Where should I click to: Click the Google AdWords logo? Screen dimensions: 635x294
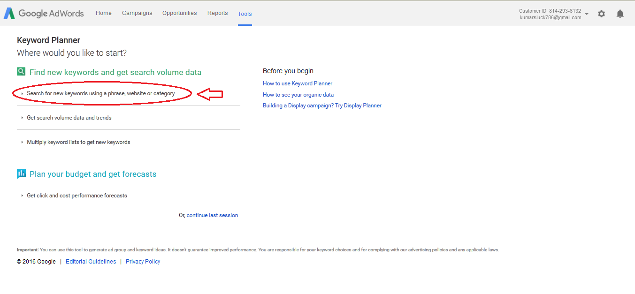coord(44,14)
